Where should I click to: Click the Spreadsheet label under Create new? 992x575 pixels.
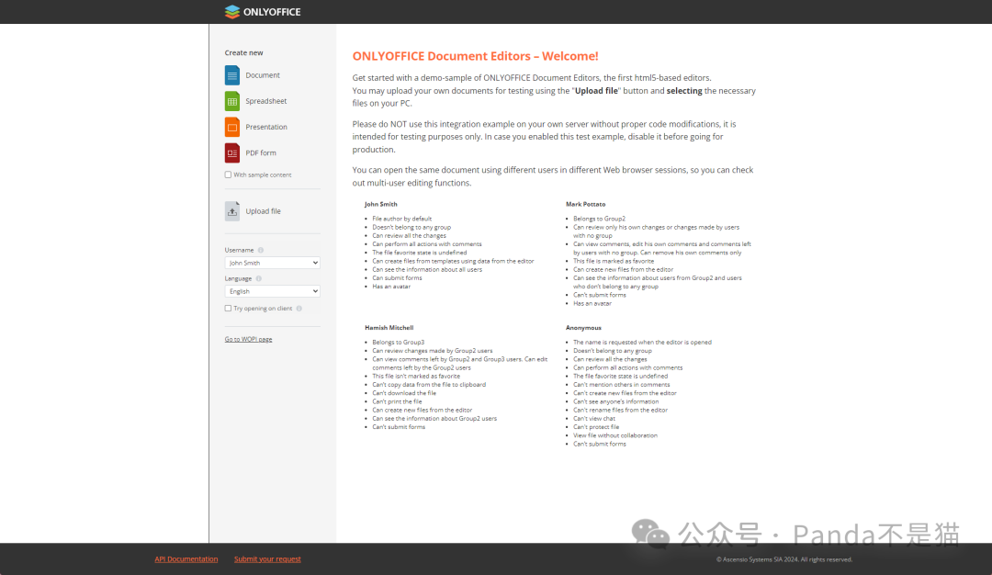tap(266, 101)
